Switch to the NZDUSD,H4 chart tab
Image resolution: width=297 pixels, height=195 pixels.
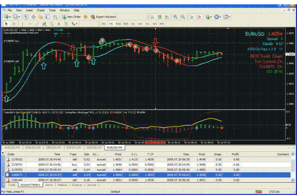94,148
